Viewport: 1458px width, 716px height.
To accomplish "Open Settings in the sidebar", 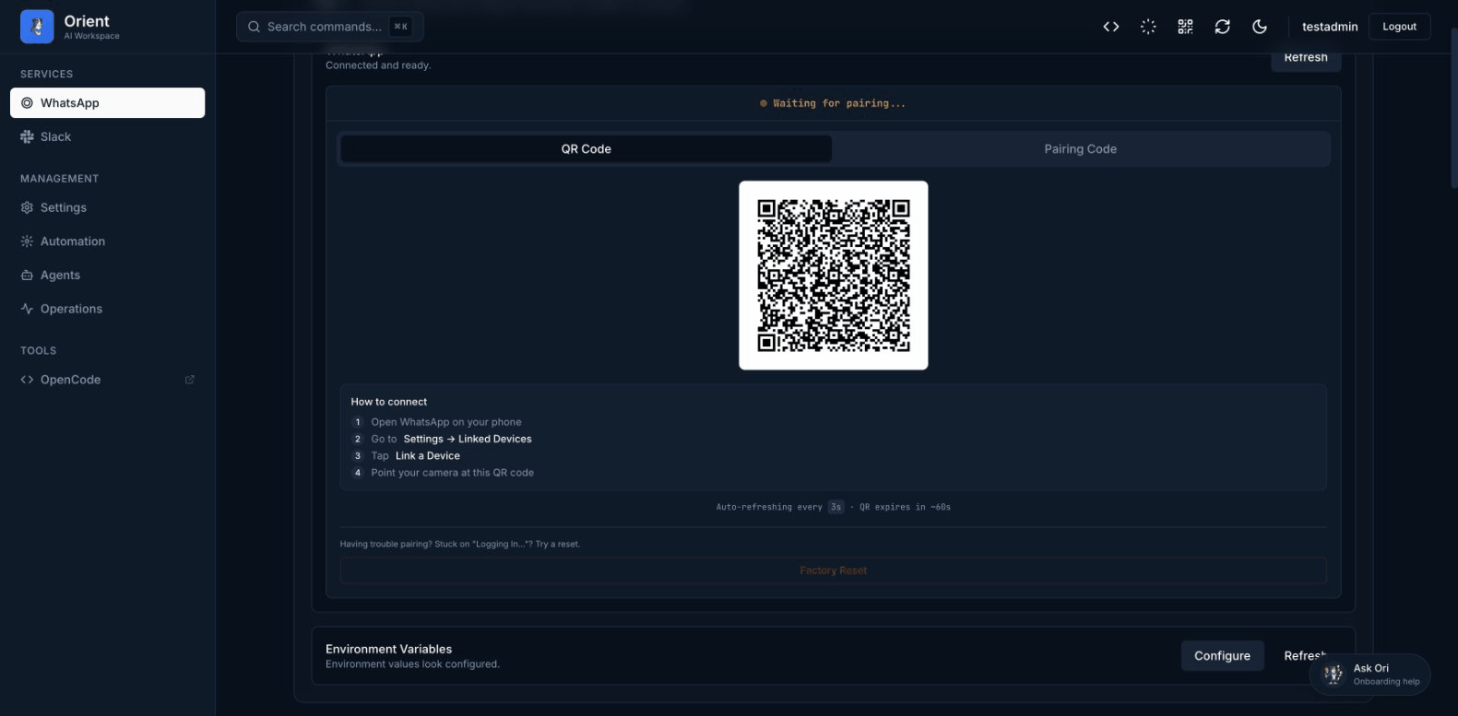I will (x=63, y=207).
